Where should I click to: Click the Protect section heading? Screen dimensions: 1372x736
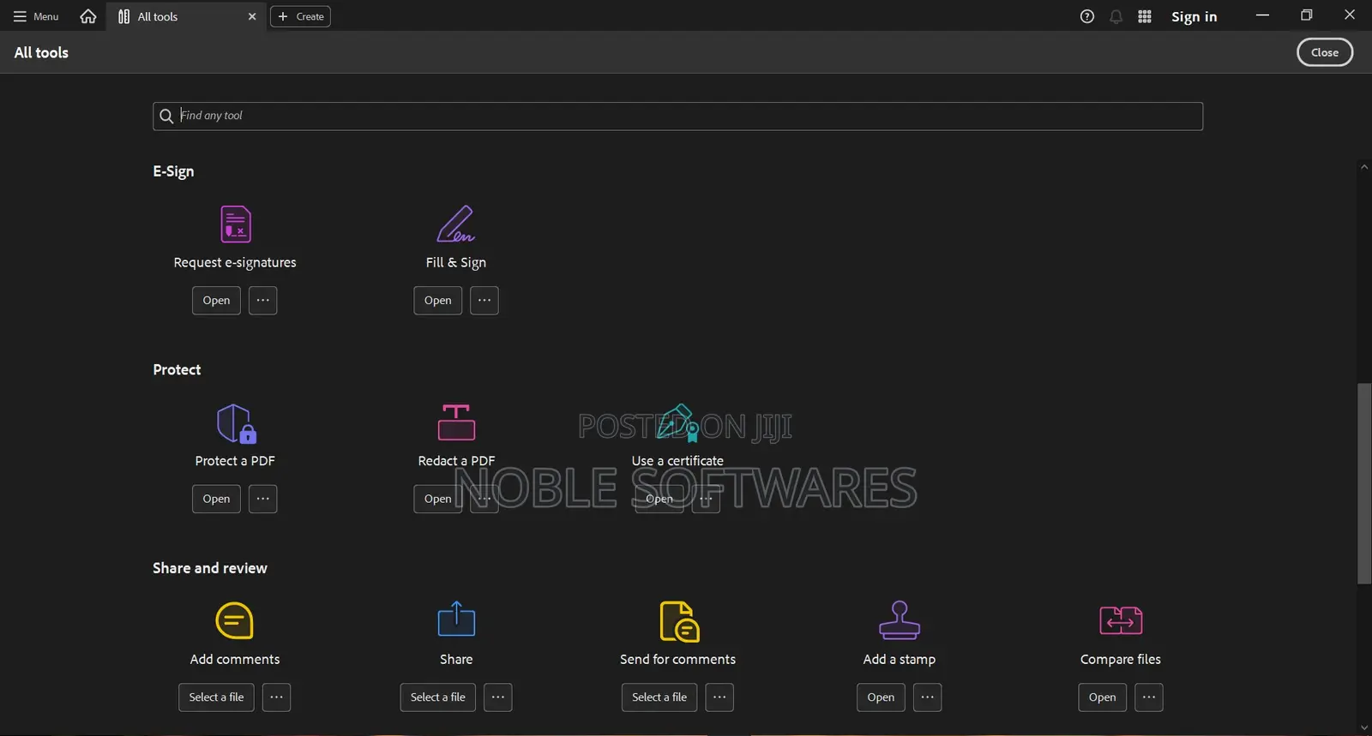[x=177, y=369]
